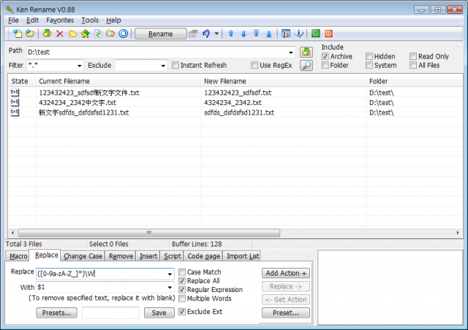468x330 pixels.
Task: Toggle the Regular Expression checkbox
Action: coord(182,289)
